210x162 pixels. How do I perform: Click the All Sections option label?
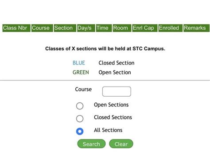tap(108, 130)
